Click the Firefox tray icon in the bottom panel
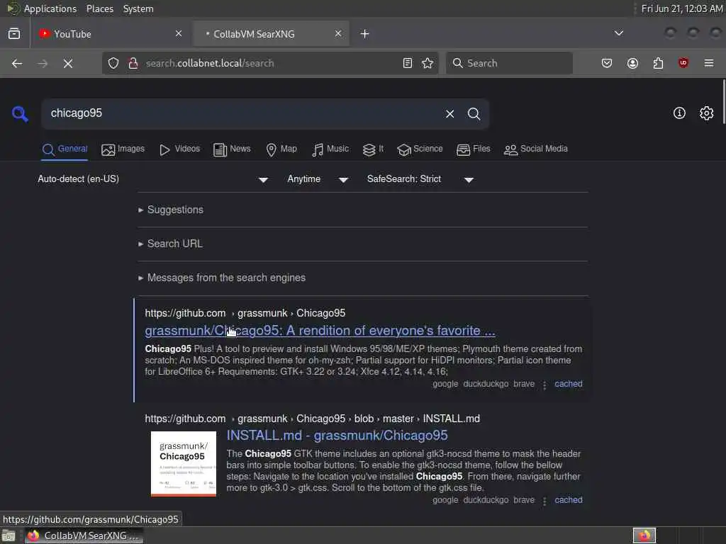 (x=644, y=536)
